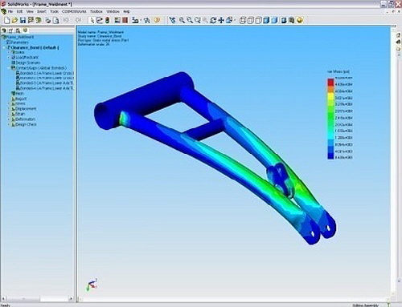Click the Shaded With Edges icon
Screen dimensions: 402x307
pyautogui.click(x=266, y=20)
